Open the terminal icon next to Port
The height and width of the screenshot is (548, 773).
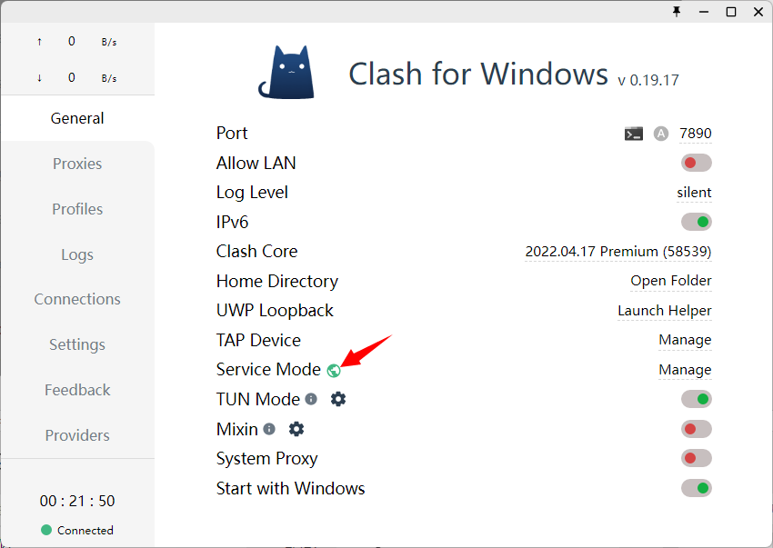point(634,134)
